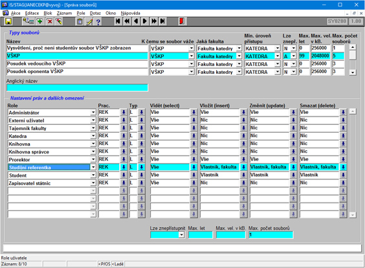365x268 pixels.
Task: Click the bottom Max. vel. v kB field
Action: click(x=230, y=235)
